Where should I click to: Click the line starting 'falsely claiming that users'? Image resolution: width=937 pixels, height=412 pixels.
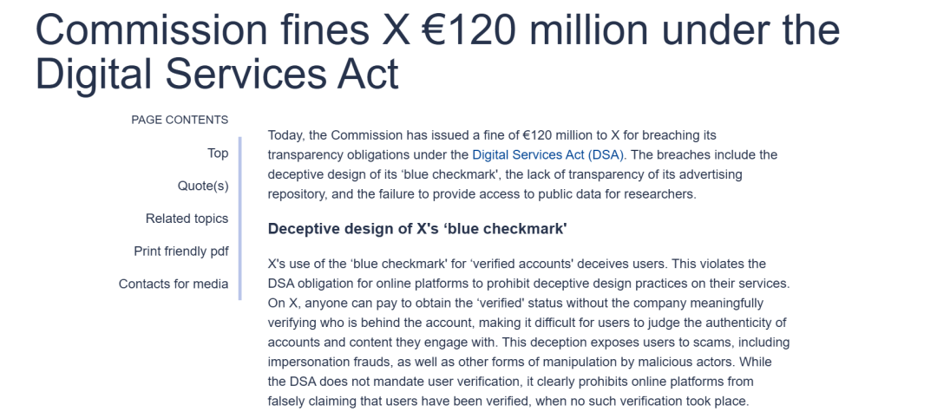pos(508,401)
